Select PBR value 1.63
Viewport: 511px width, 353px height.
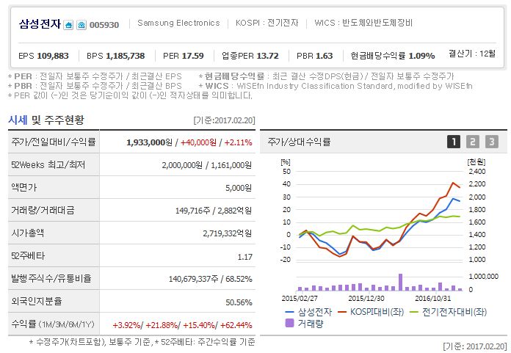[x=324, y=56]
